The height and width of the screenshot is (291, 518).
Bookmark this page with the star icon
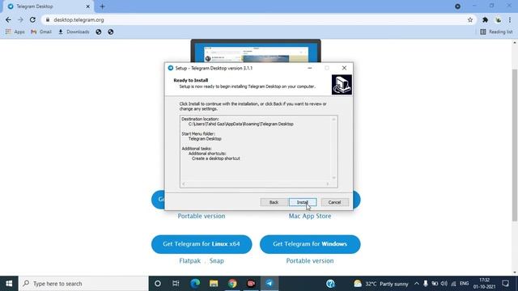pyautogui.click(x=470, y=19)
